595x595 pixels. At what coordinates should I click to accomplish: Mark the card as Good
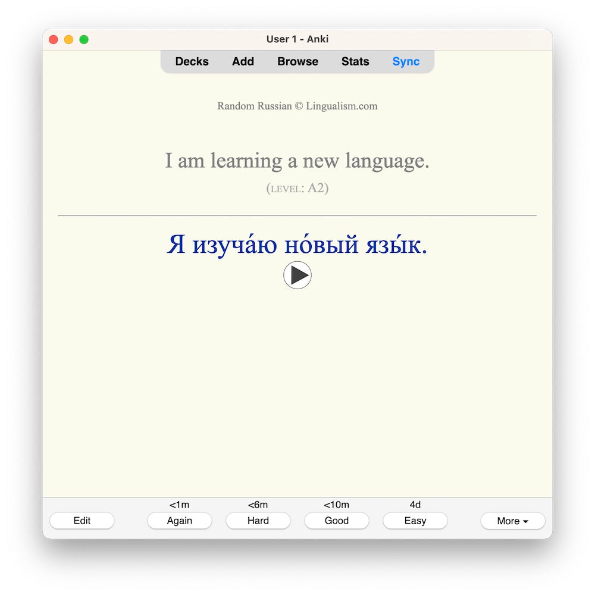click(x=336, y=521)
